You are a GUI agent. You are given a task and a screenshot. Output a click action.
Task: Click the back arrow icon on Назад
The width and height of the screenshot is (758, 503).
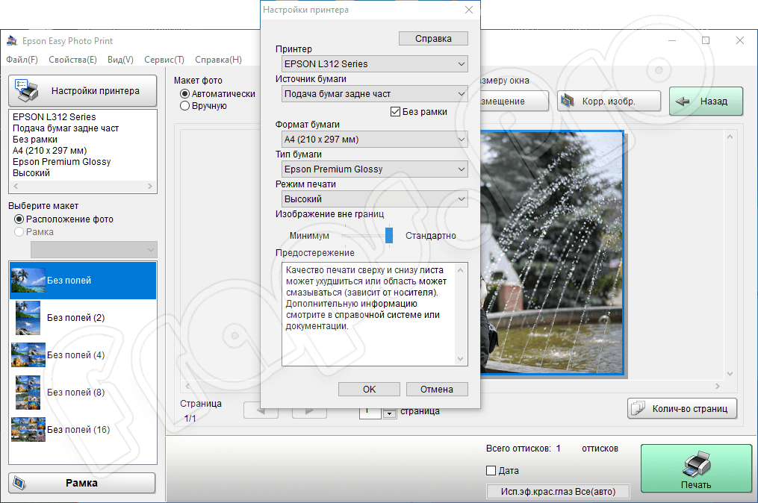click(683, 101)
